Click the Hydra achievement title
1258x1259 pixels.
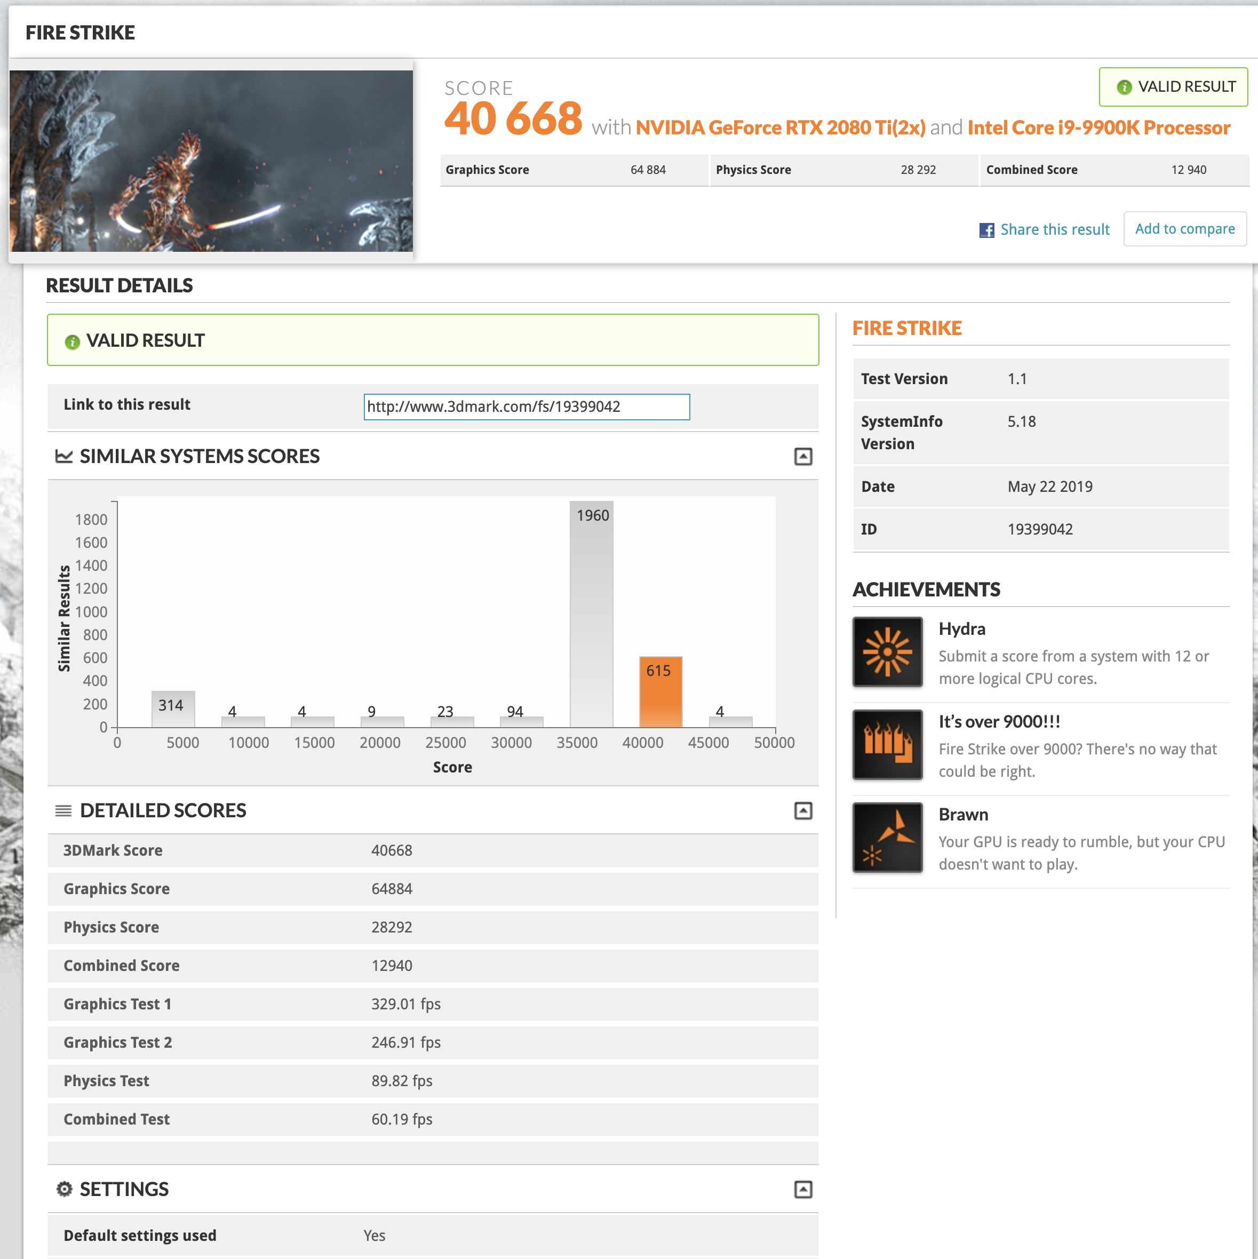click(x=962, y=629)
